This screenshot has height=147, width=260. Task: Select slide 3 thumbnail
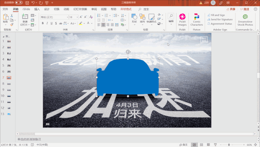pos(9,53)
